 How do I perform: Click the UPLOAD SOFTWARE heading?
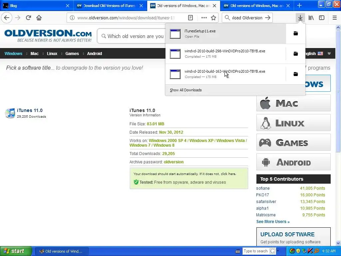coord(287,234)
